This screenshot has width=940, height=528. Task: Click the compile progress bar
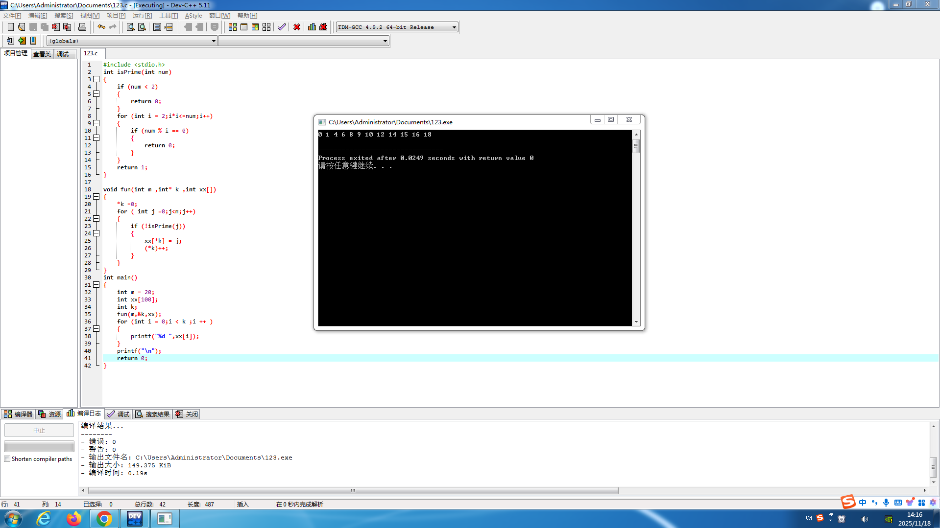coord(39,446)
